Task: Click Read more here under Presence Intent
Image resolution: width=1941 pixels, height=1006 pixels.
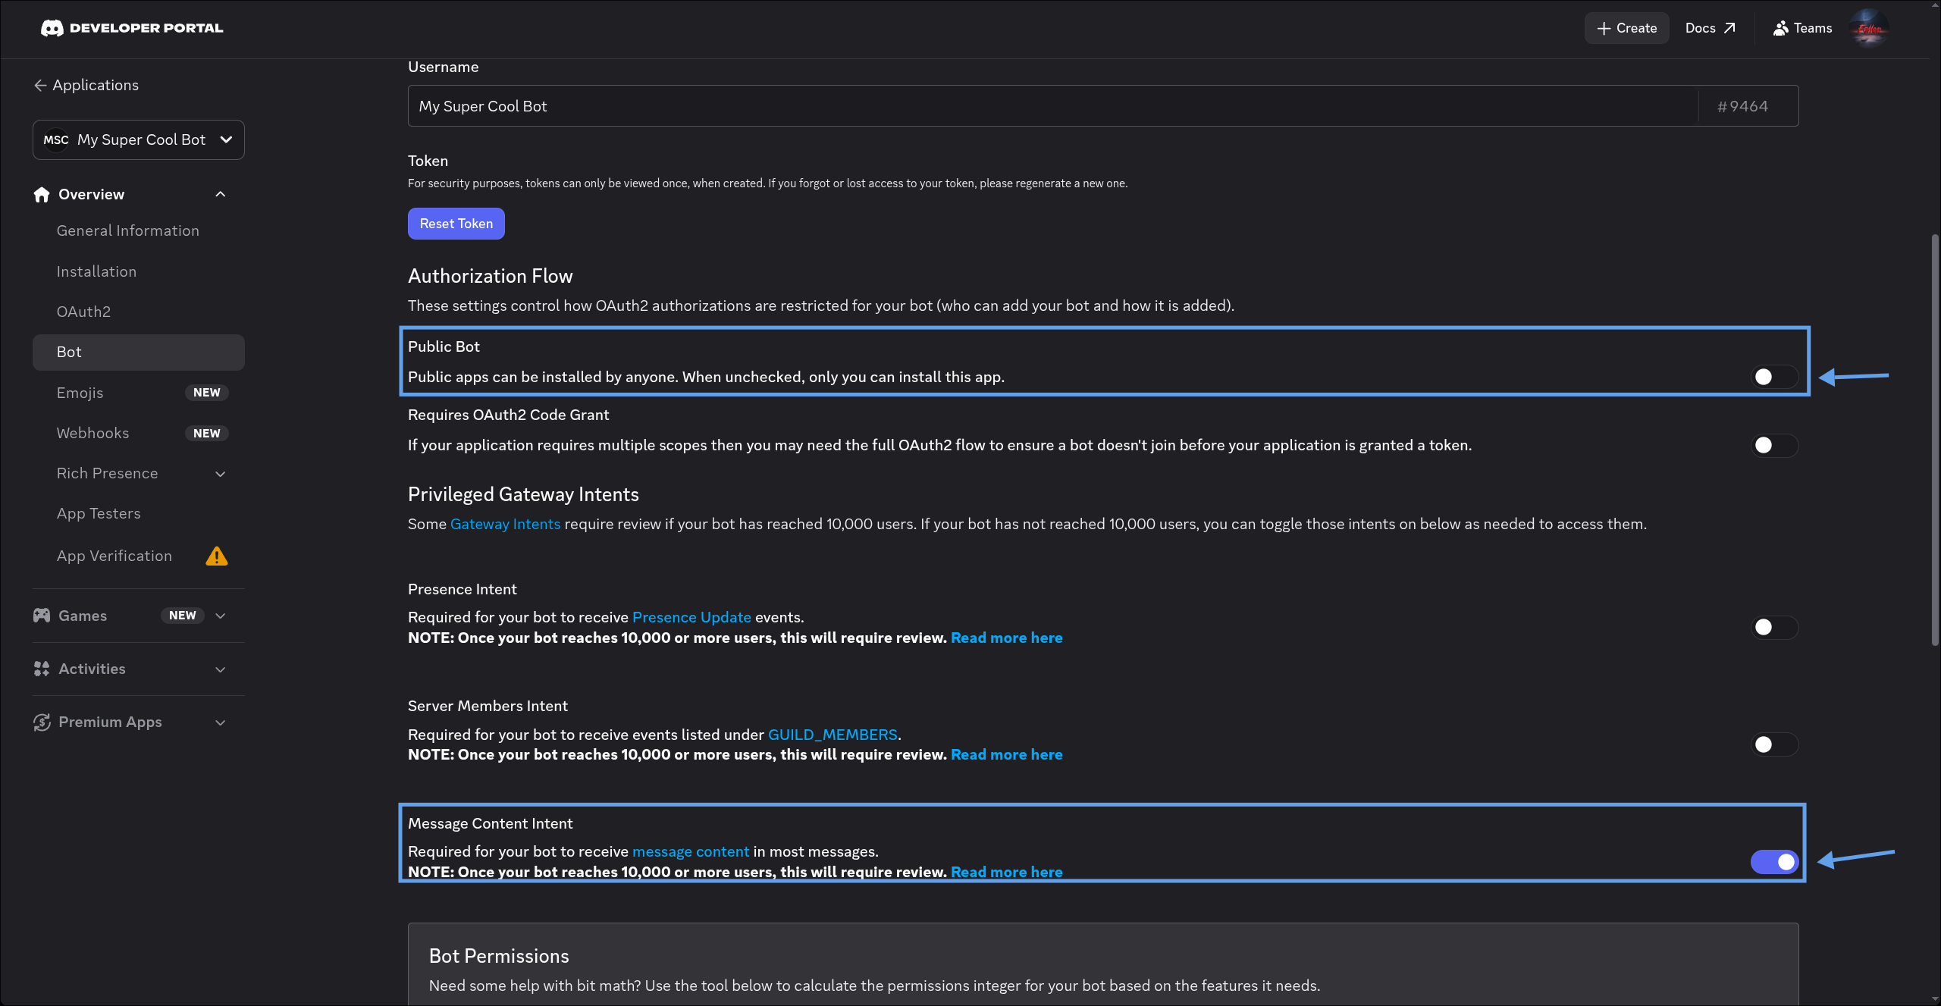Action: (x=1007, y=638)
